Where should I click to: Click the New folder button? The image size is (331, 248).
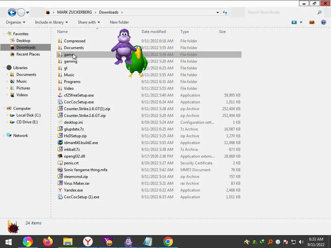(x=119, y=22)
